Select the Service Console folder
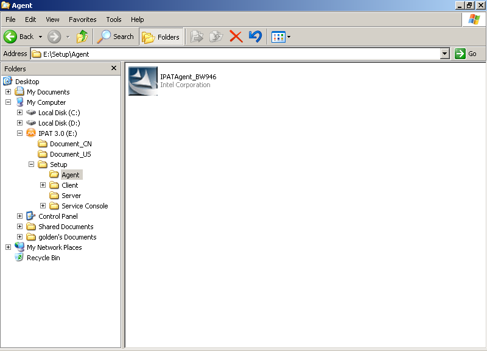 (x=85, y=206)
